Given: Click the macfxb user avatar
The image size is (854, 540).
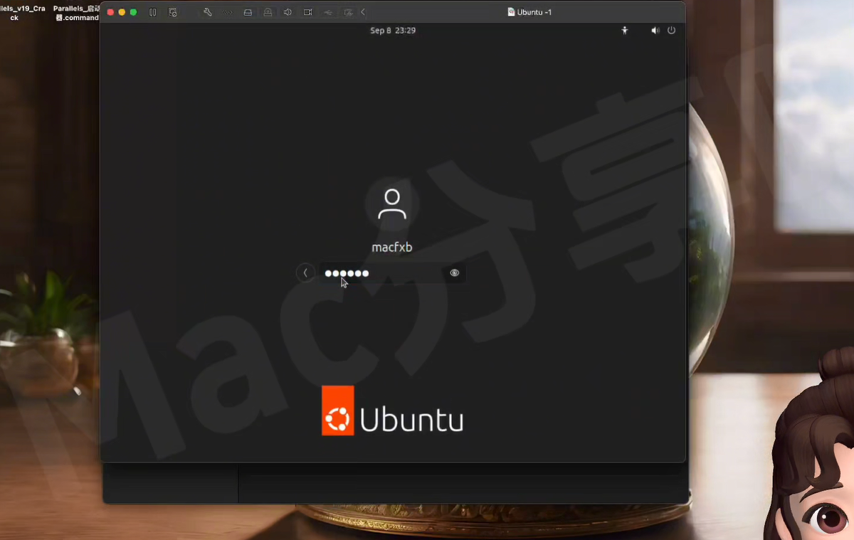Looking at the screenshot, I should pyautogui.click(x=392, y=204).
